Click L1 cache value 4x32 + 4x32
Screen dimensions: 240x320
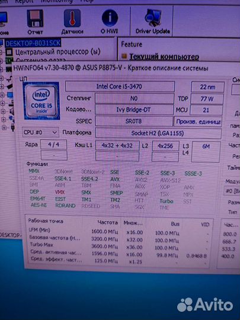117,146
